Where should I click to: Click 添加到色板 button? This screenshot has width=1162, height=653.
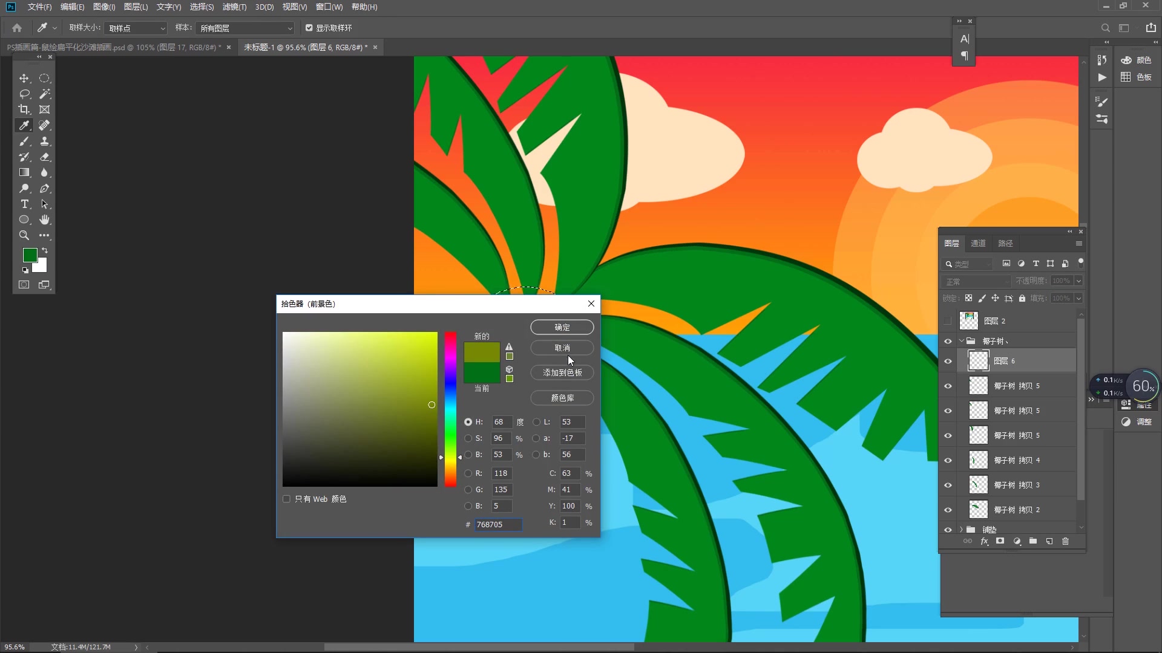[x=562, y=372]
